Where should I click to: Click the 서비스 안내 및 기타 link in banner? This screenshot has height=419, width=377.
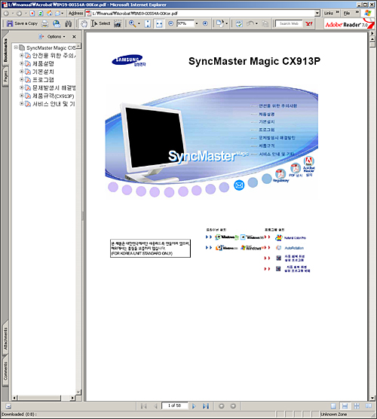coord(277,154)
